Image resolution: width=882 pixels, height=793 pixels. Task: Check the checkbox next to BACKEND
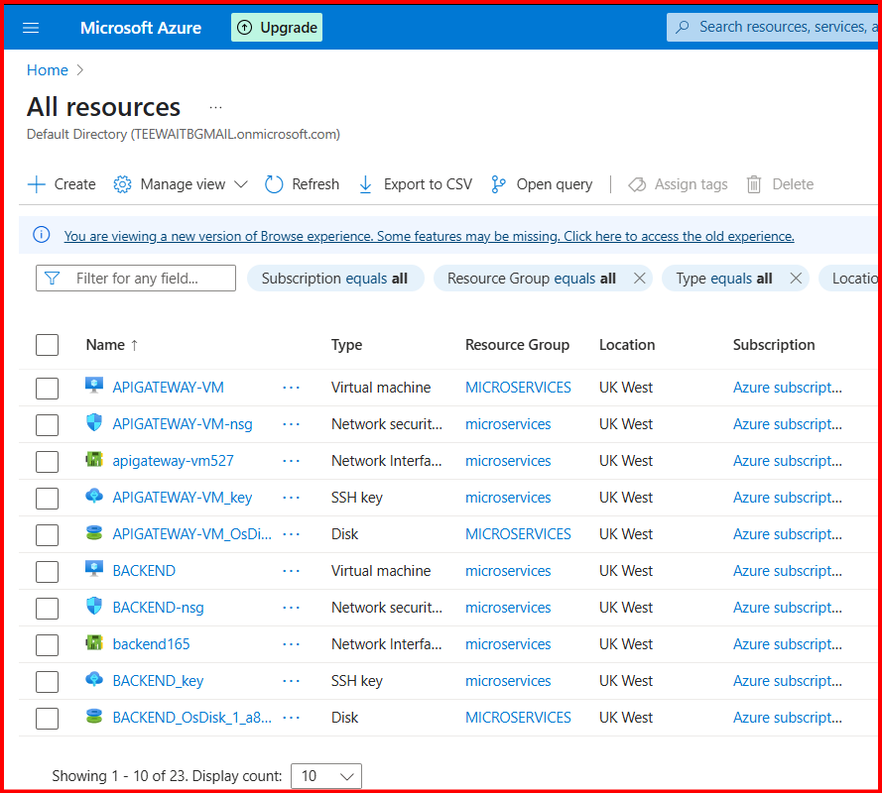coord(47,571)
